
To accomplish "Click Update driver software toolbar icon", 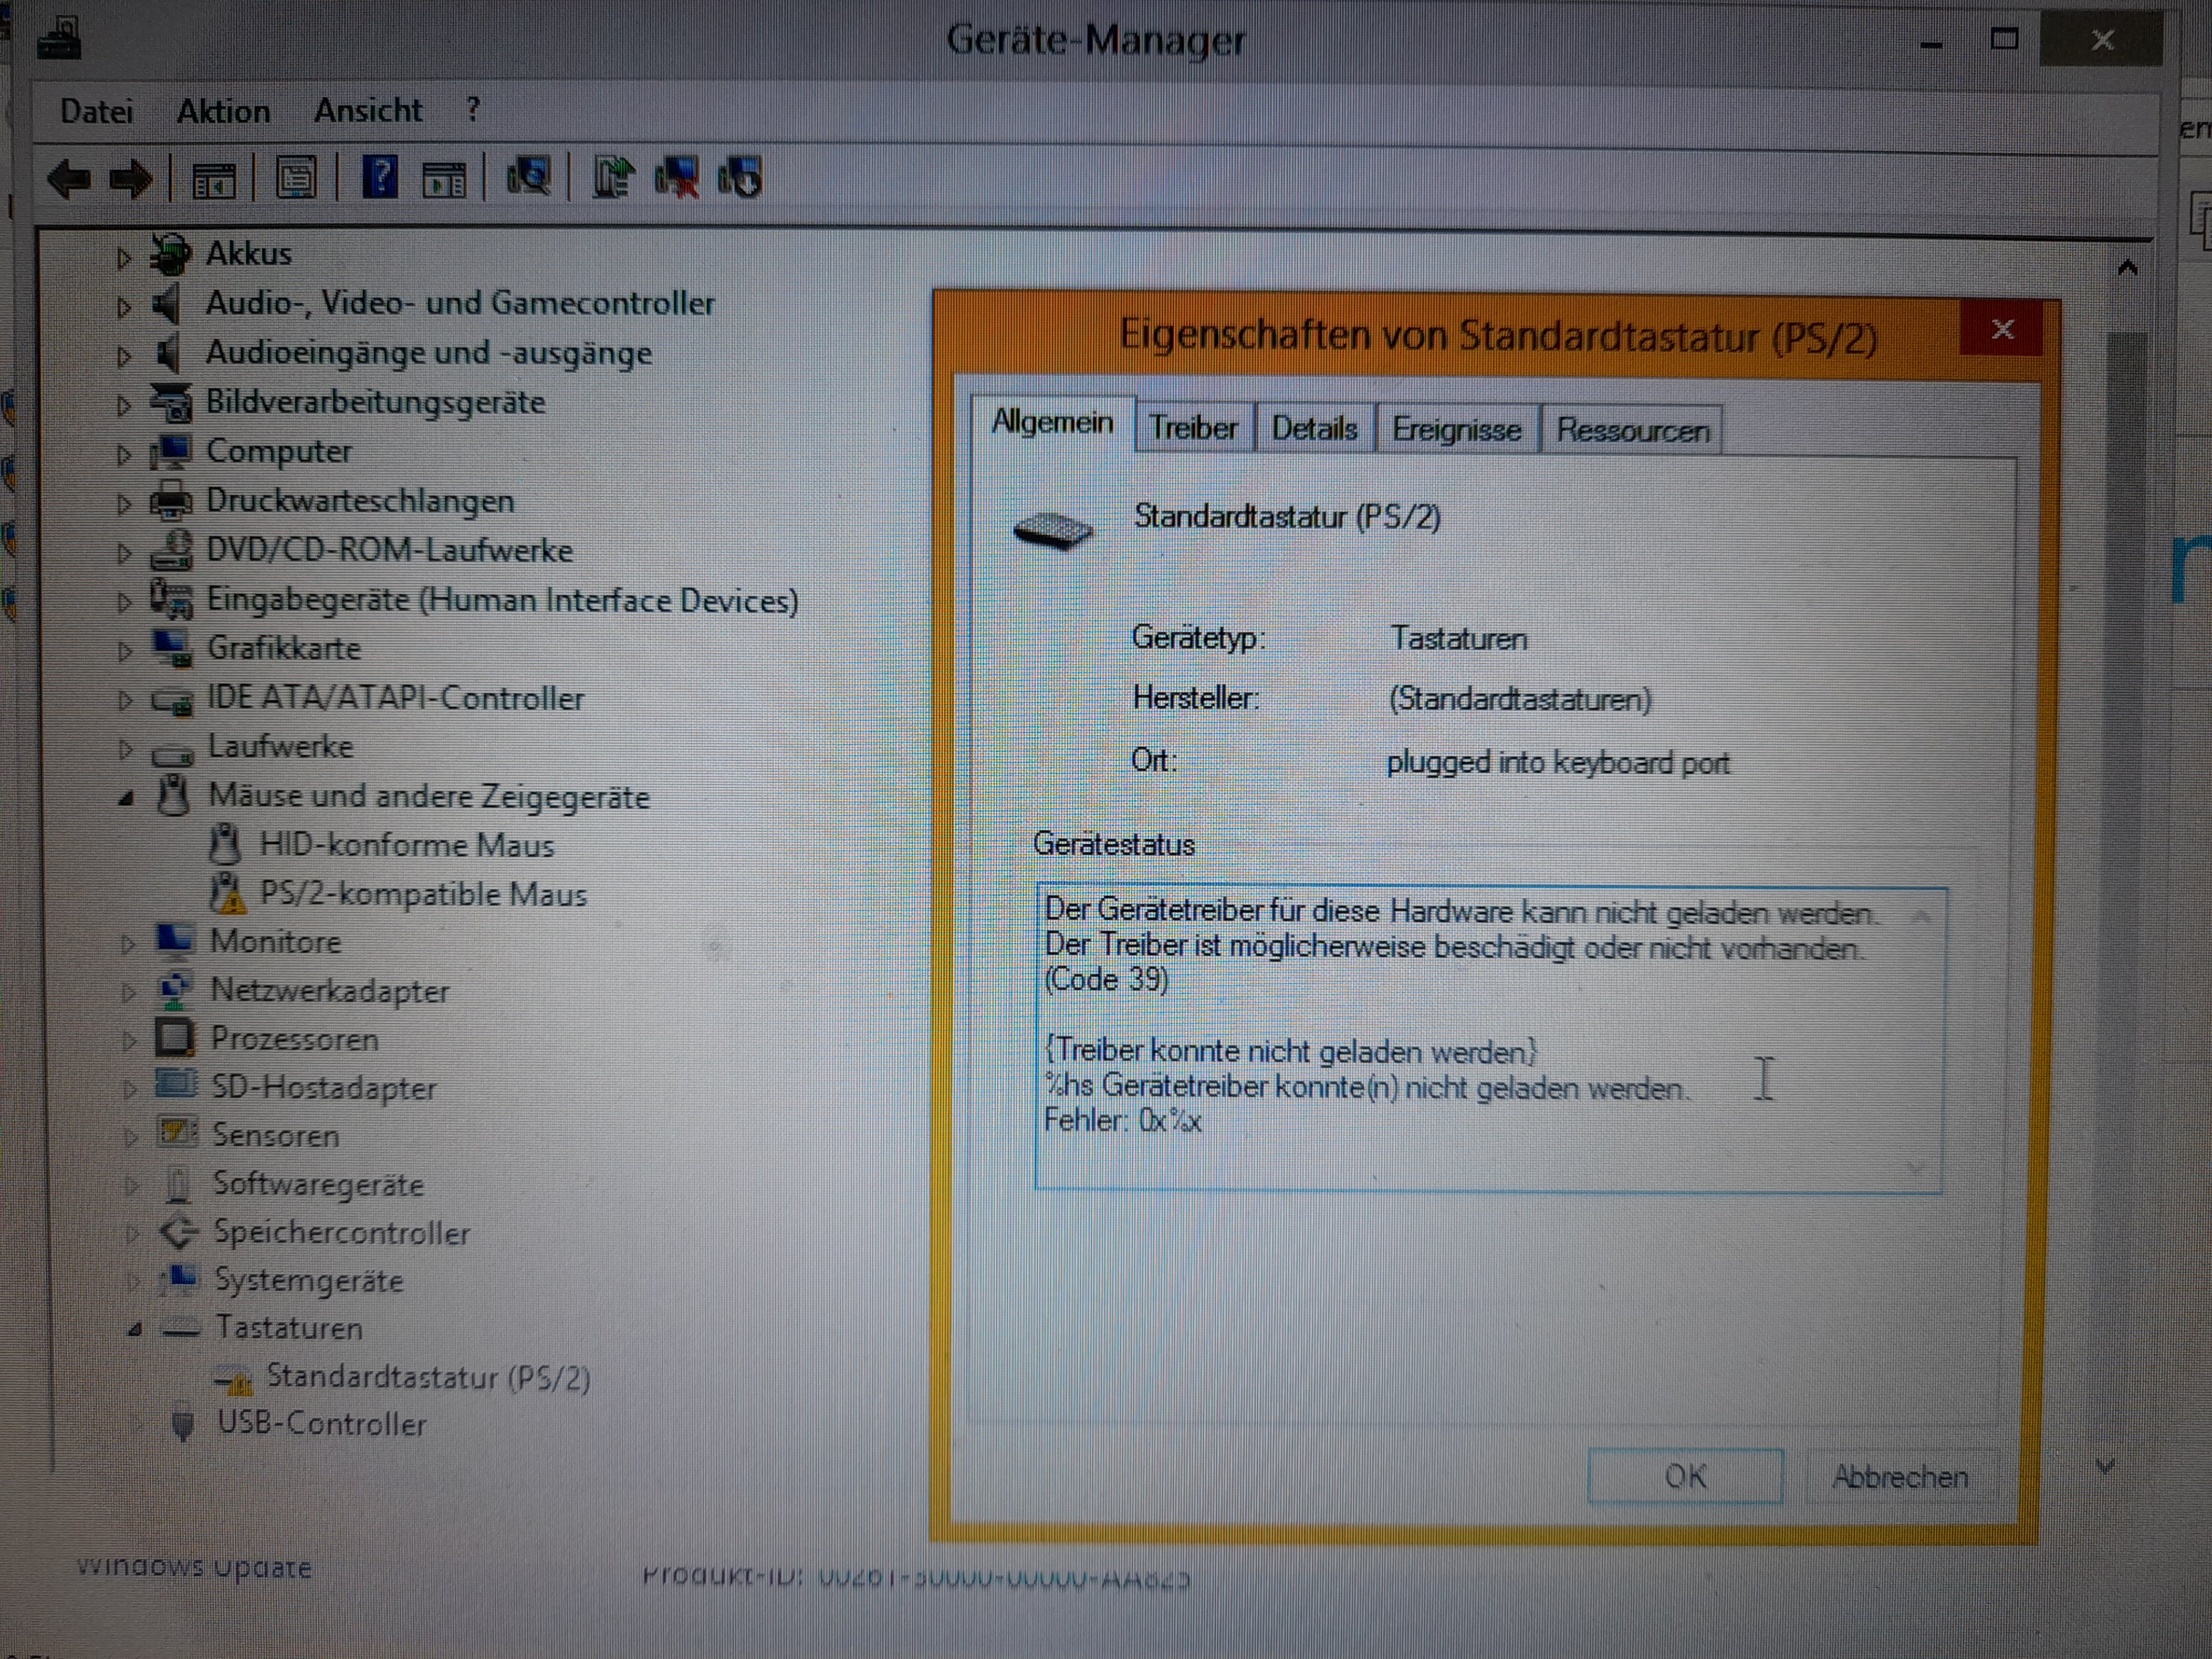I will pyautogui.click(x=612, y=178).
